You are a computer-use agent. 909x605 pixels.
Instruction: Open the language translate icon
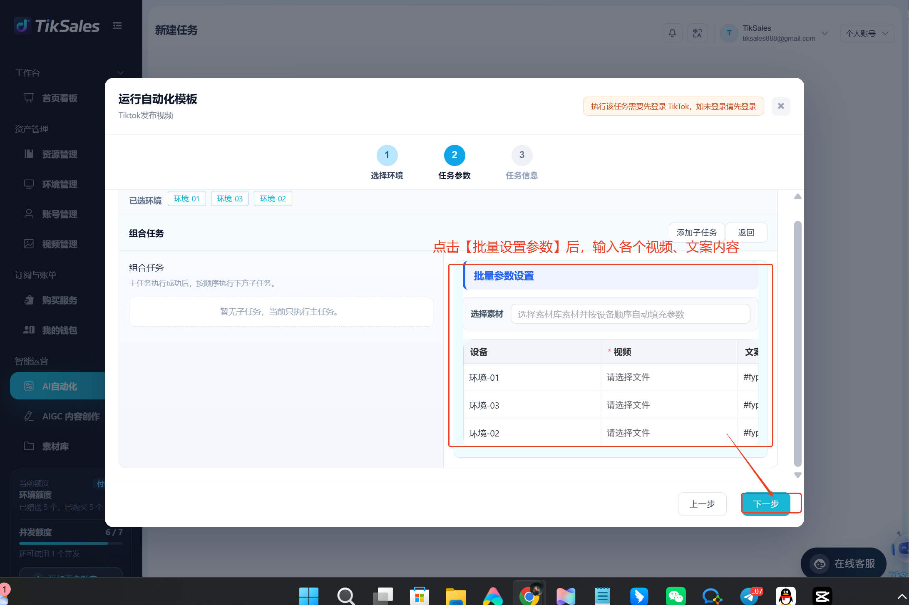click(698, 33)
